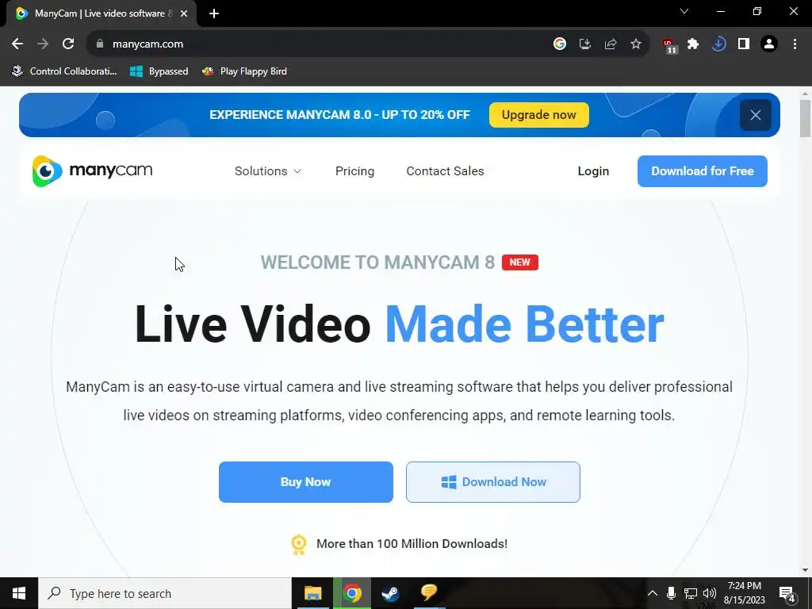The width and height of the screenshot is (812, 609).
Task: Open File Explorer from the taskbar
Action: pyautogui.click(x=312, y=593)
